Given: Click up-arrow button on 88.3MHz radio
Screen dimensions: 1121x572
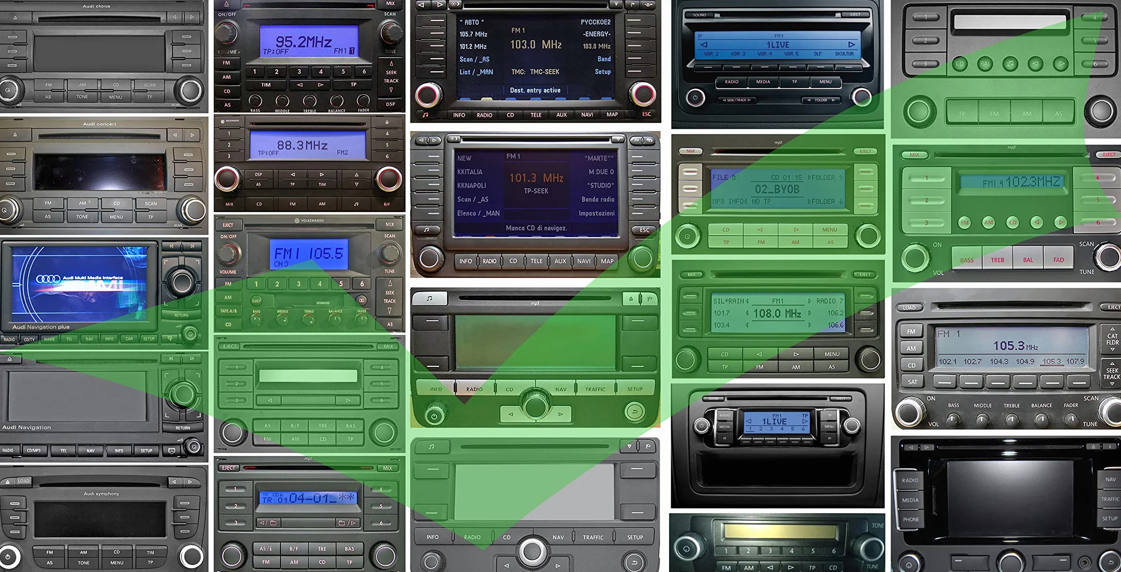Looking at the screenshot, I should (x=356, y=174).
